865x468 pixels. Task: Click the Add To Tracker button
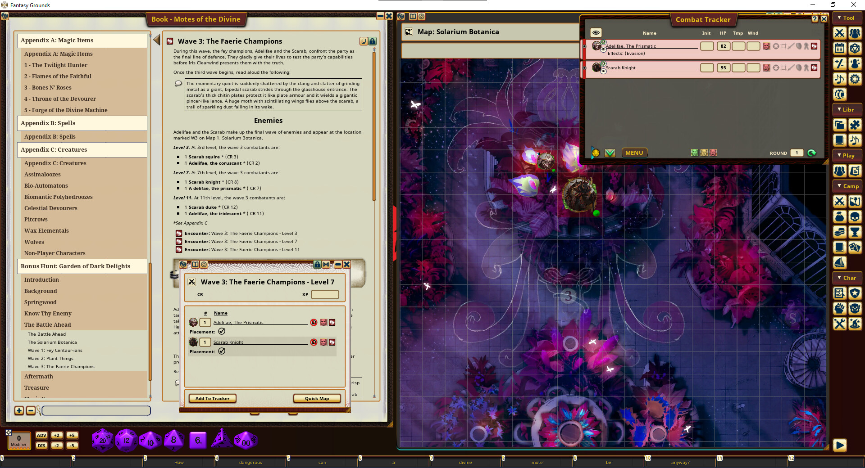[x=212, y=399]
